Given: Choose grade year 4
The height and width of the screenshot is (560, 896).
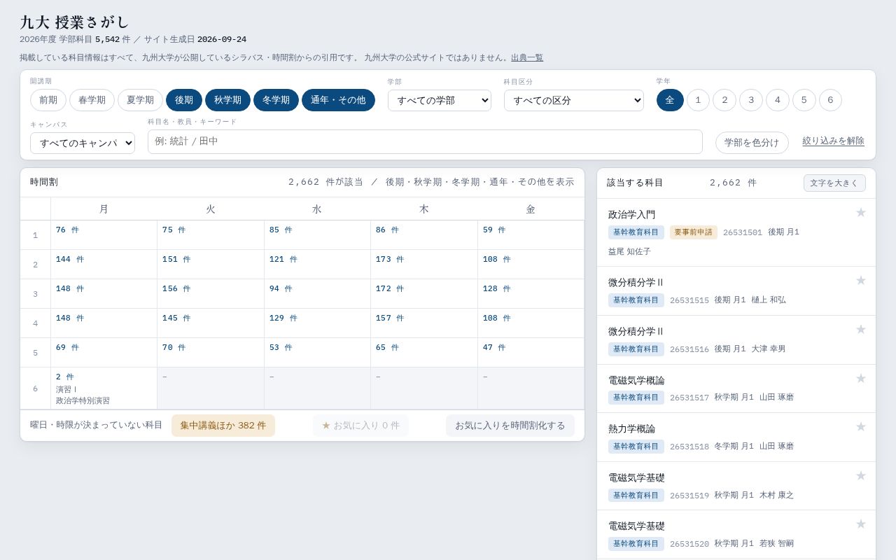Looking at the screenshot, I should (x=777, y=100).
